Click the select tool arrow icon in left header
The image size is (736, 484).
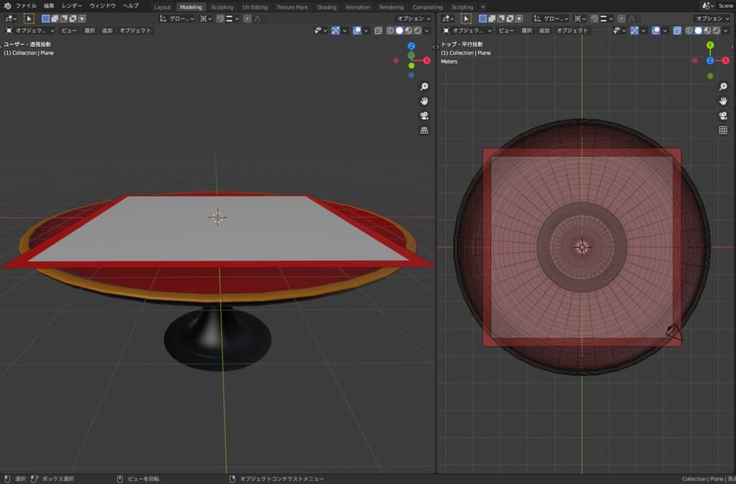point(29,19)
